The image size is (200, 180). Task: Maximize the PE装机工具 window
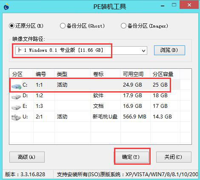[174, 5]
